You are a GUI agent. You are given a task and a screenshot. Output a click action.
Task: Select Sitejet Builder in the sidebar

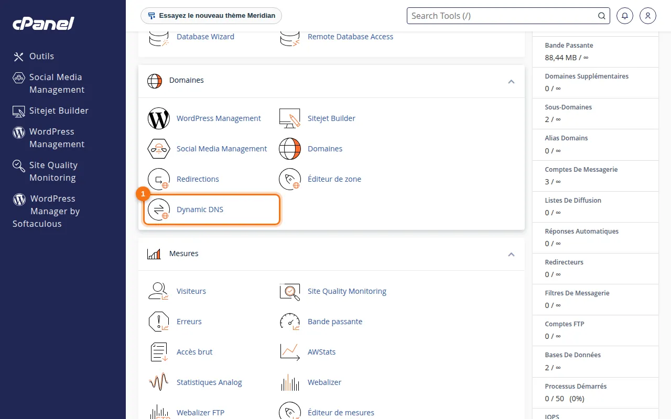coord(51,111)
